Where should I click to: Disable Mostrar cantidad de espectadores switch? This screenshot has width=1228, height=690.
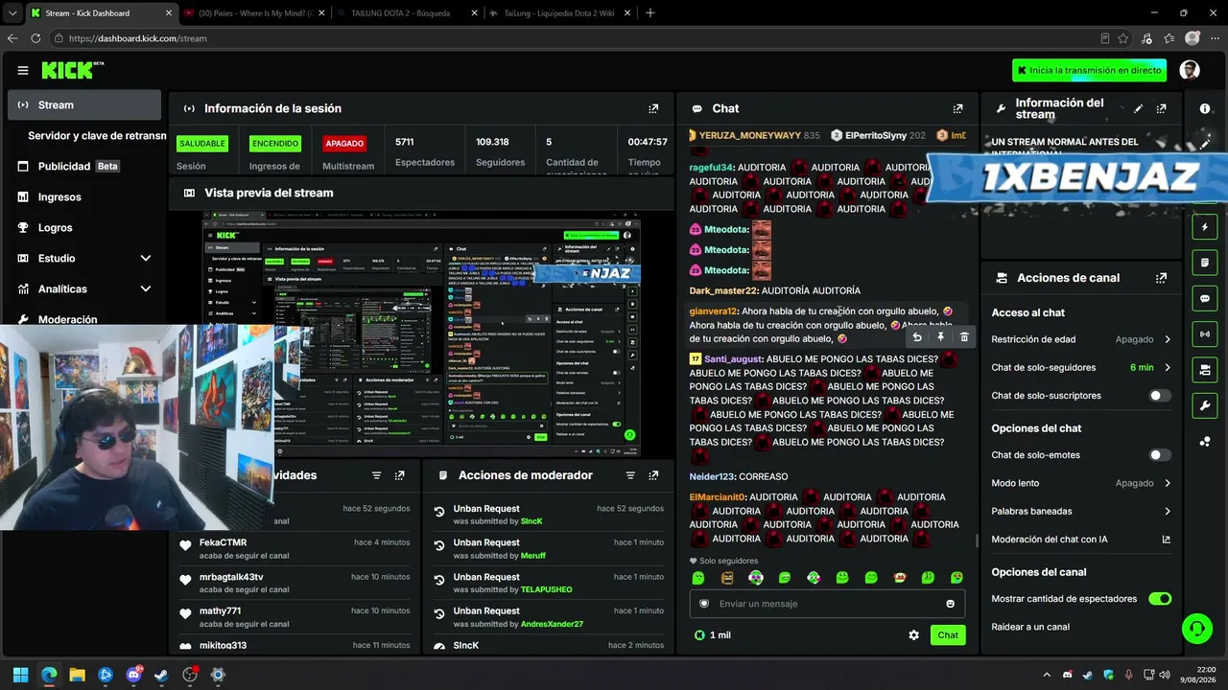1160,599
